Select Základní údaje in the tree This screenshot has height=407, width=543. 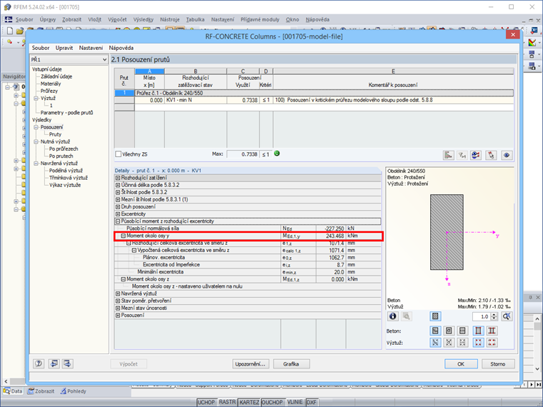coord(56,76)
